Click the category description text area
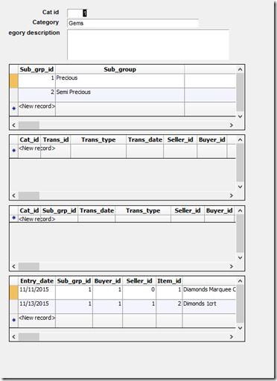Image resolution: width=277 pixels, height=381 pixels. tap(148, 45)
